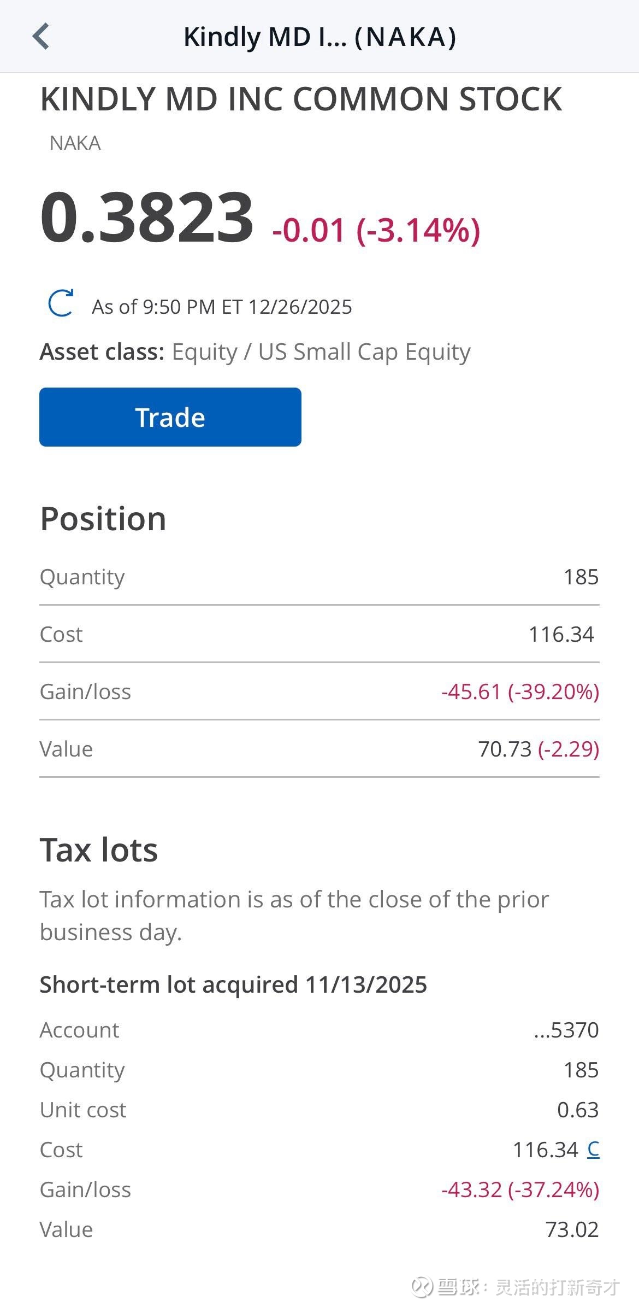Select the Equity / US Small Cap Equity text

pyautogui.click(x=321, y=352)
